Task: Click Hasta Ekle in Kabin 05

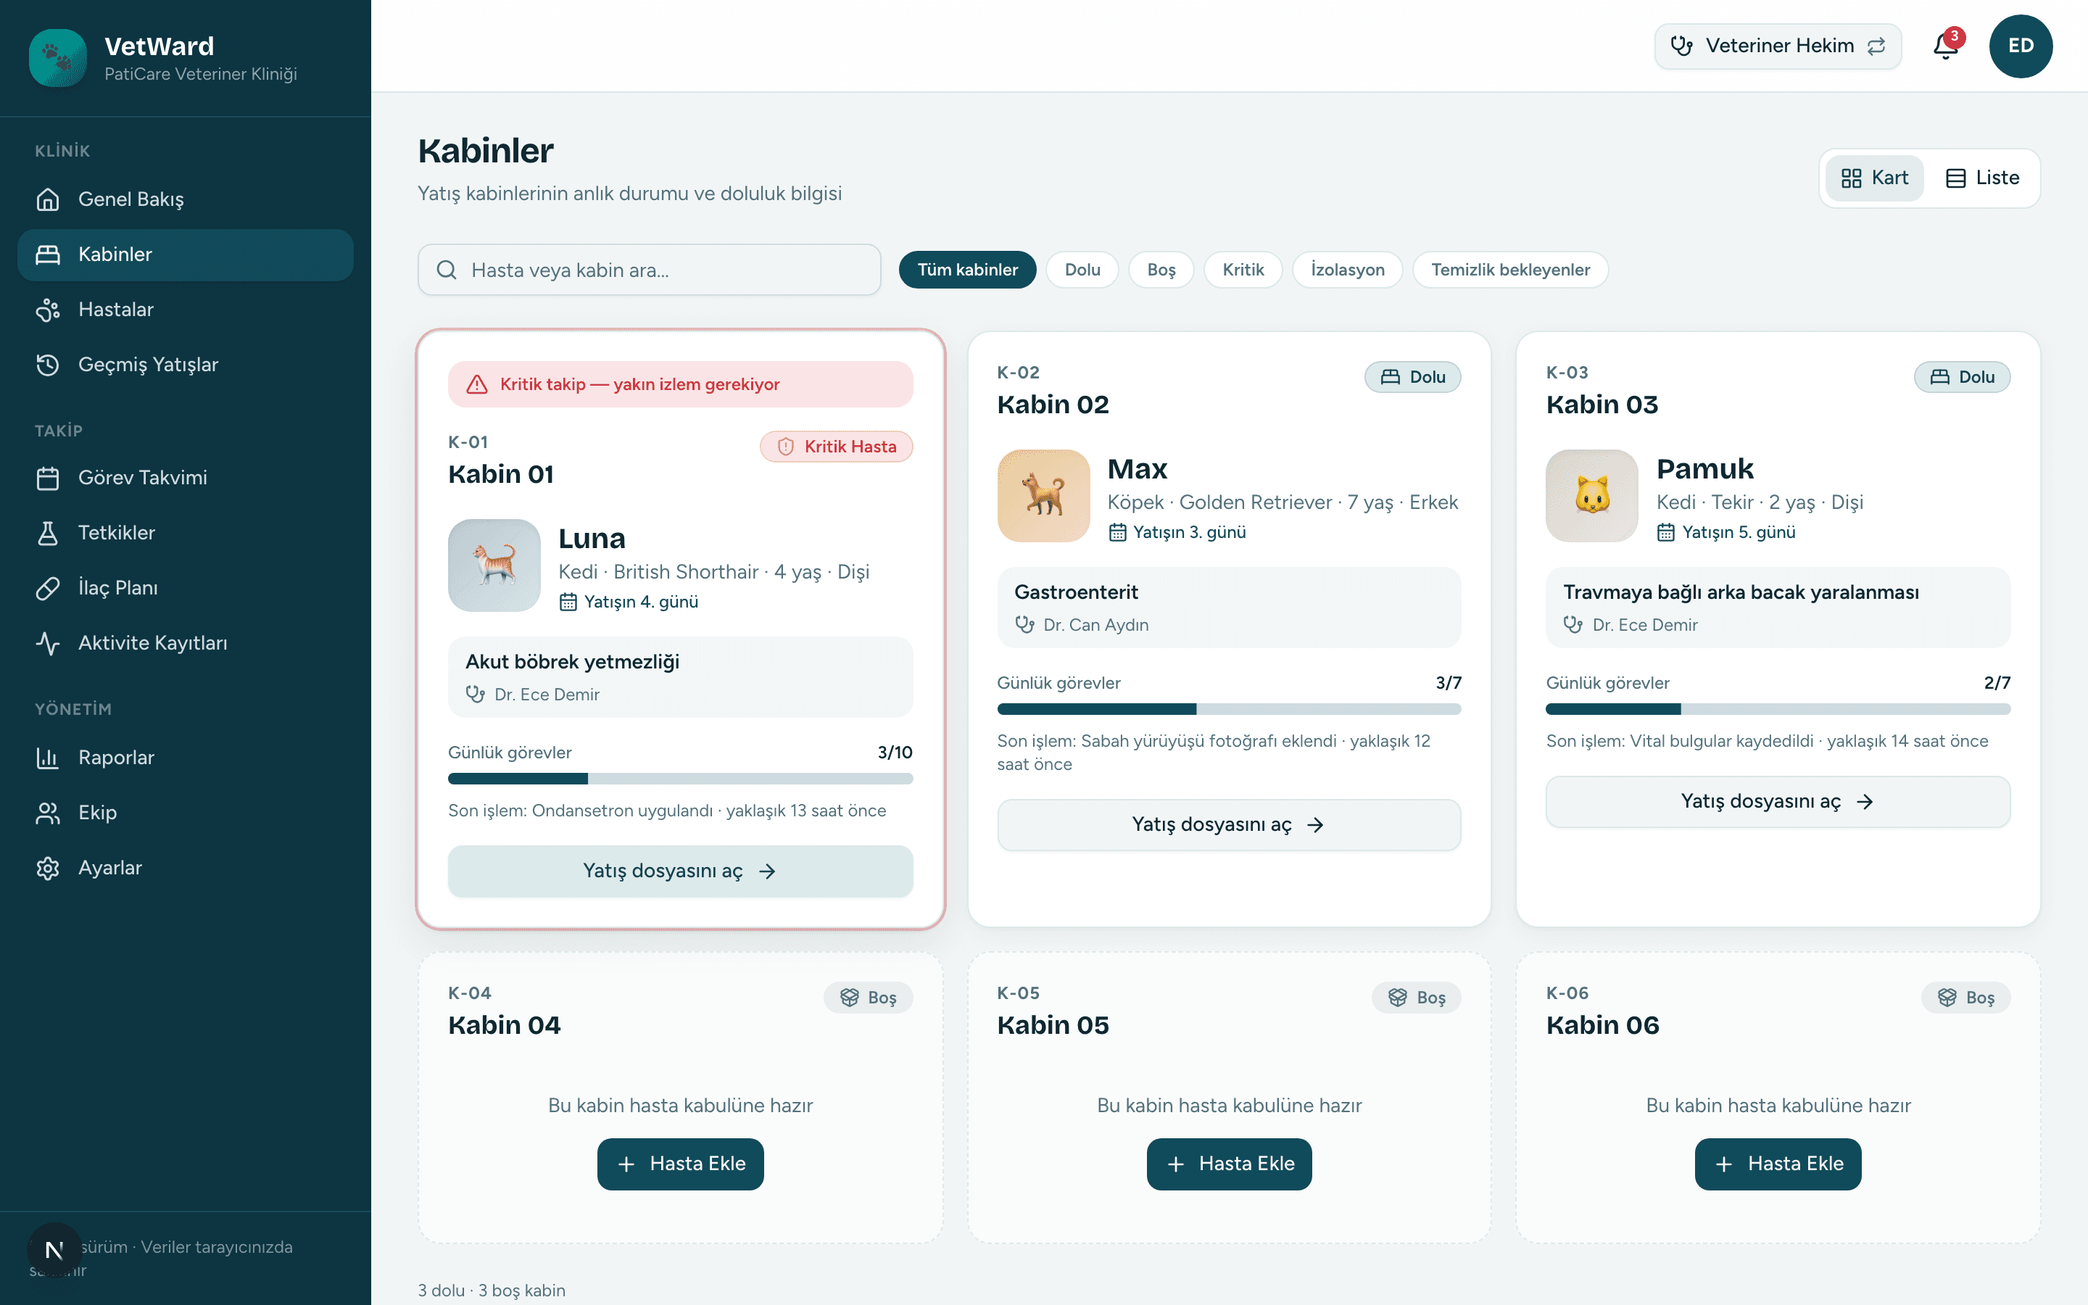Action: (x=1229, y=1164)
